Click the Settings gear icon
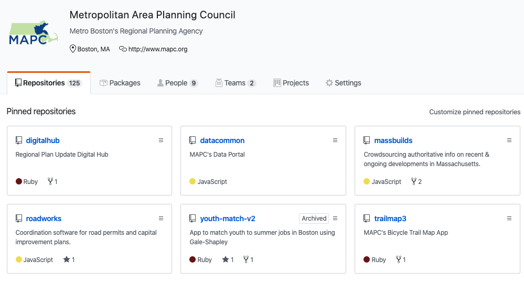The height and width of the screenshot is (283, 524). click(x=329, y=83)
